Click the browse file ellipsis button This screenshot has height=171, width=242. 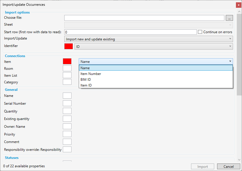point(229,18)
